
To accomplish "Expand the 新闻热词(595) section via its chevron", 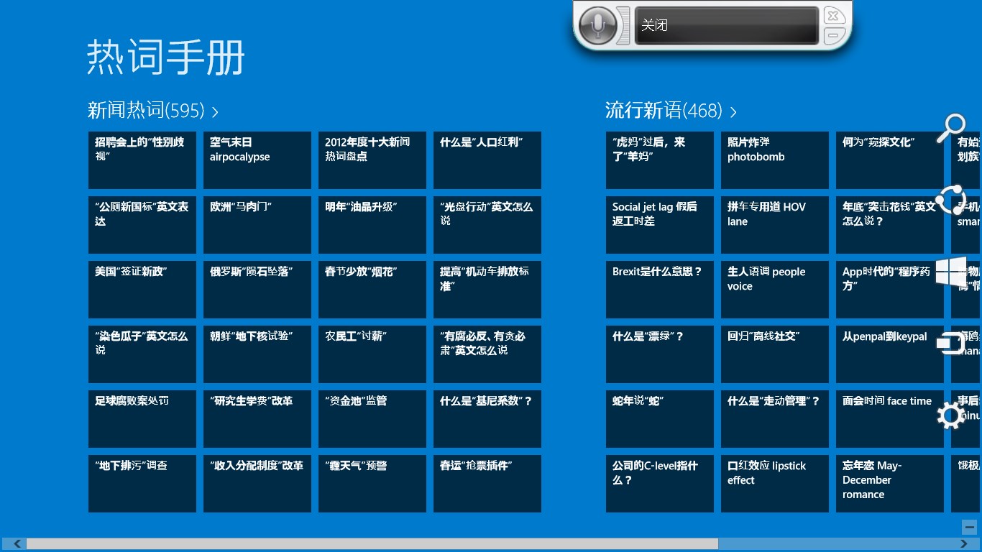I will 214,111.
